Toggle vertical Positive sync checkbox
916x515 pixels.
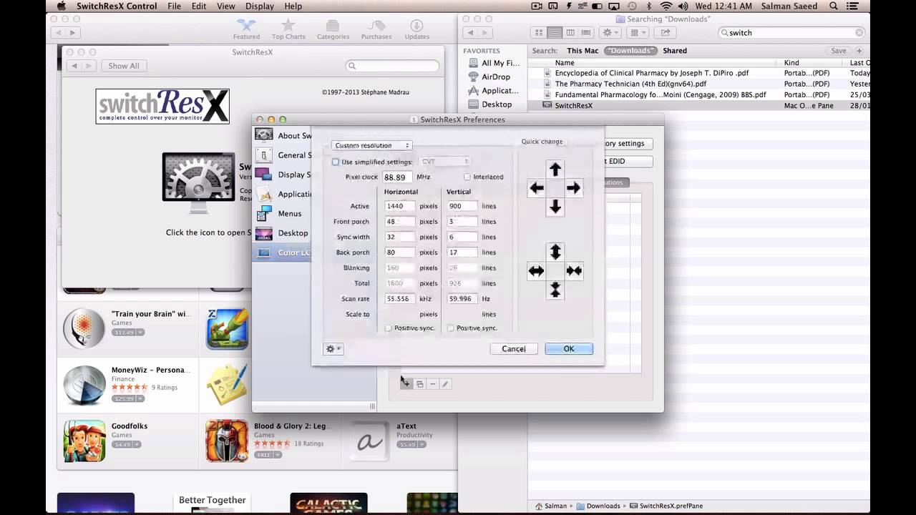(451, 328)
